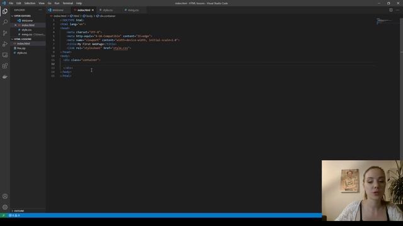The width and height of the screenshot is (403, 226).
Task: Open Explorer panel ellipsis menu
Action: 40,10
